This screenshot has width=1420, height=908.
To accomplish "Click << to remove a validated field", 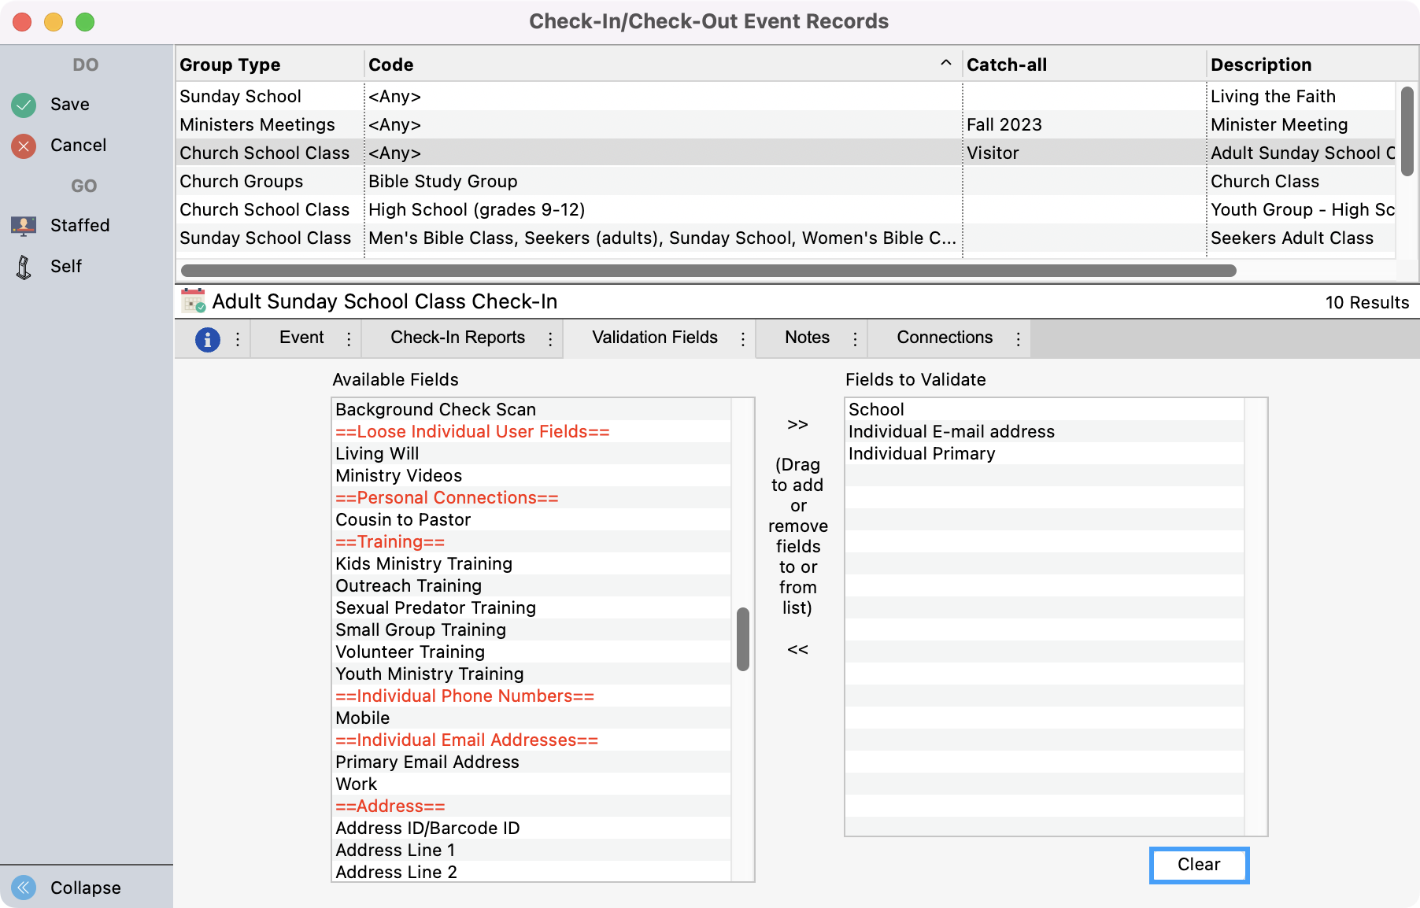I will pos(797,649).
